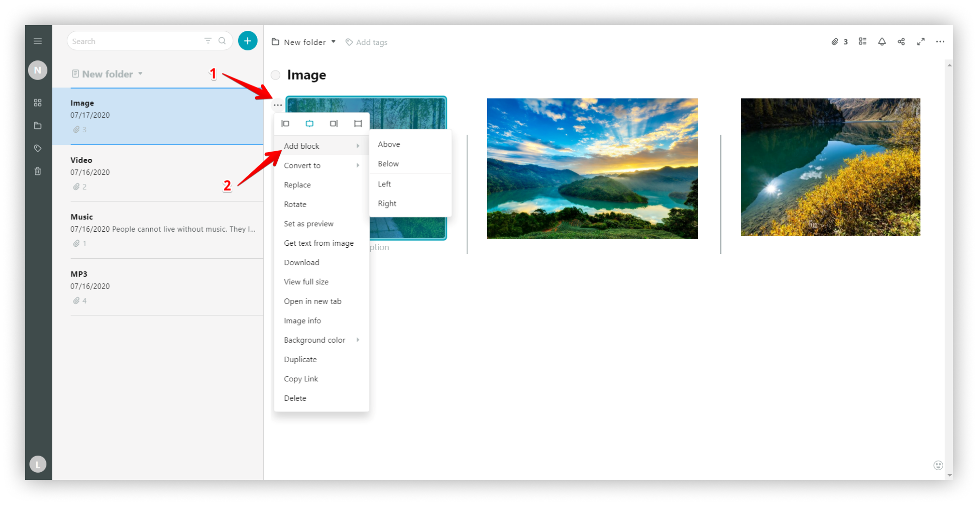Open the emoji smiley icon at bottom right
The height and width of the screenshot is (505, 978).
pos(938,465)
